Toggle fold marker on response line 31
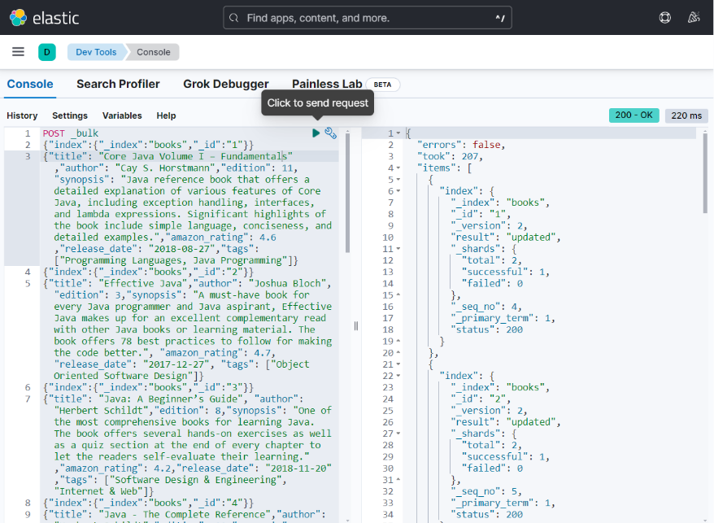This screenshot has height=523, width=714. point(398,480)
